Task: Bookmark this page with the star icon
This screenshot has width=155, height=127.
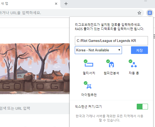Action: pyautogui.click(x=139, y=13)
